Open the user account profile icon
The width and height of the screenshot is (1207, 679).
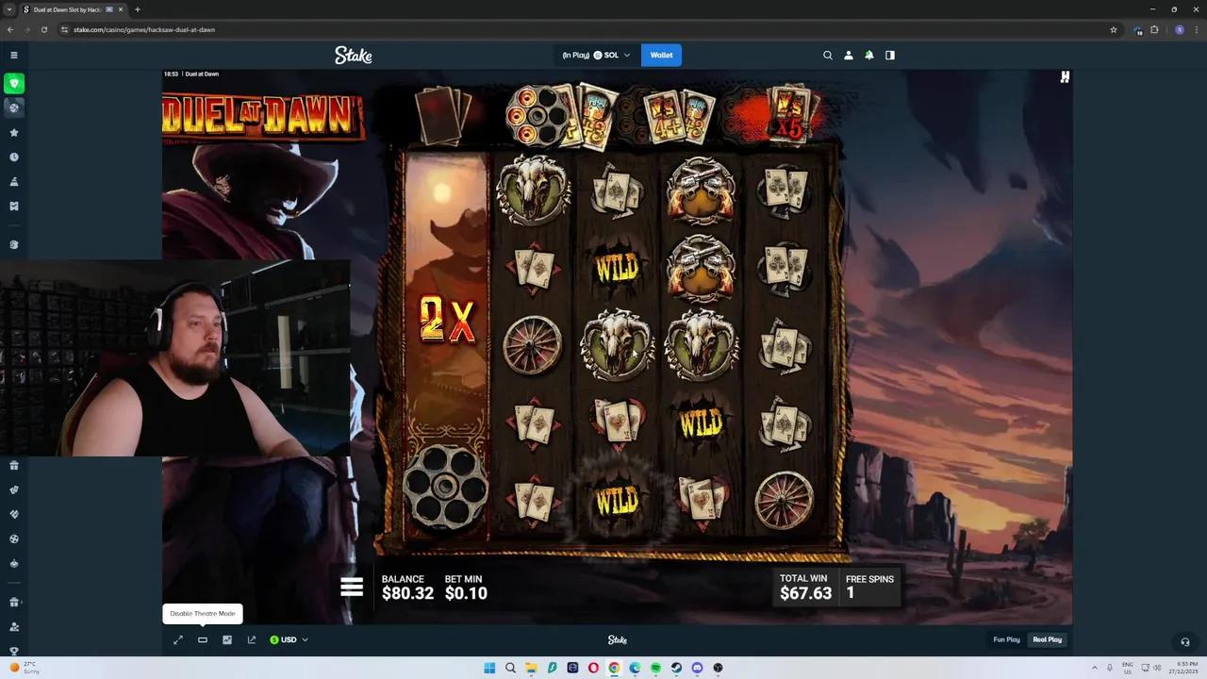pos(848,55)
